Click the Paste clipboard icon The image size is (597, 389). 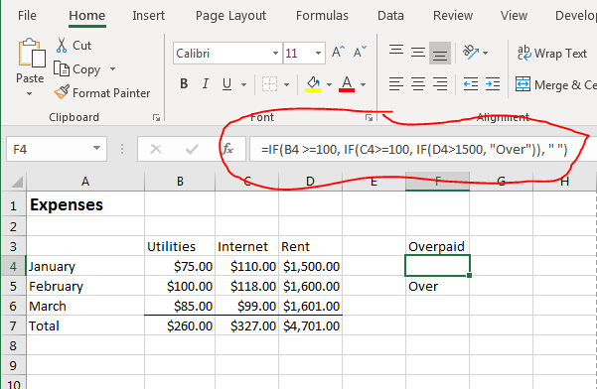[x=31, y=54]
